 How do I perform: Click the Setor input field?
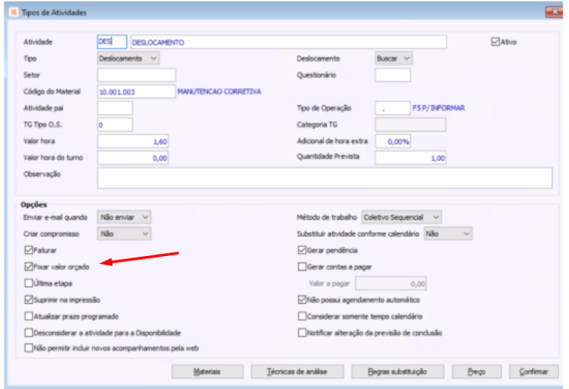coord(137,75)
